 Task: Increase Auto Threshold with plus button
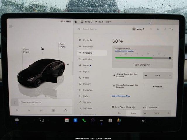pos(168,113)
